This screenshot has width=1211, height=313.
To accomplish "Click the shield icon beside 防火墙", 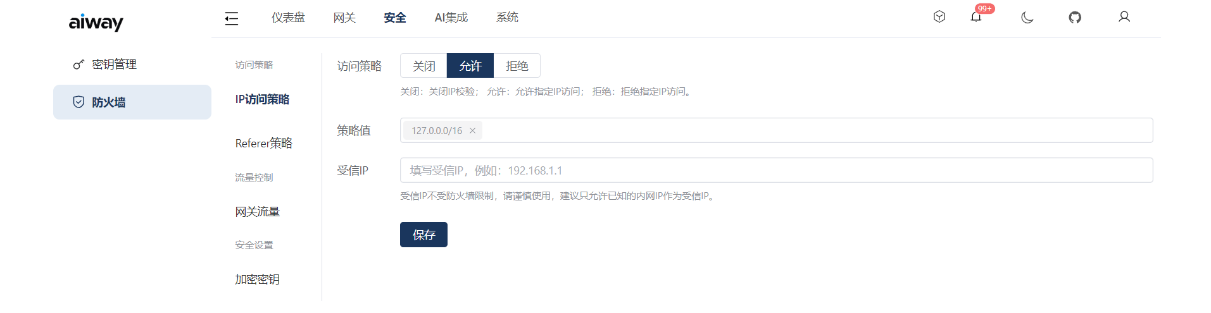I will click(x=78, y=102).
